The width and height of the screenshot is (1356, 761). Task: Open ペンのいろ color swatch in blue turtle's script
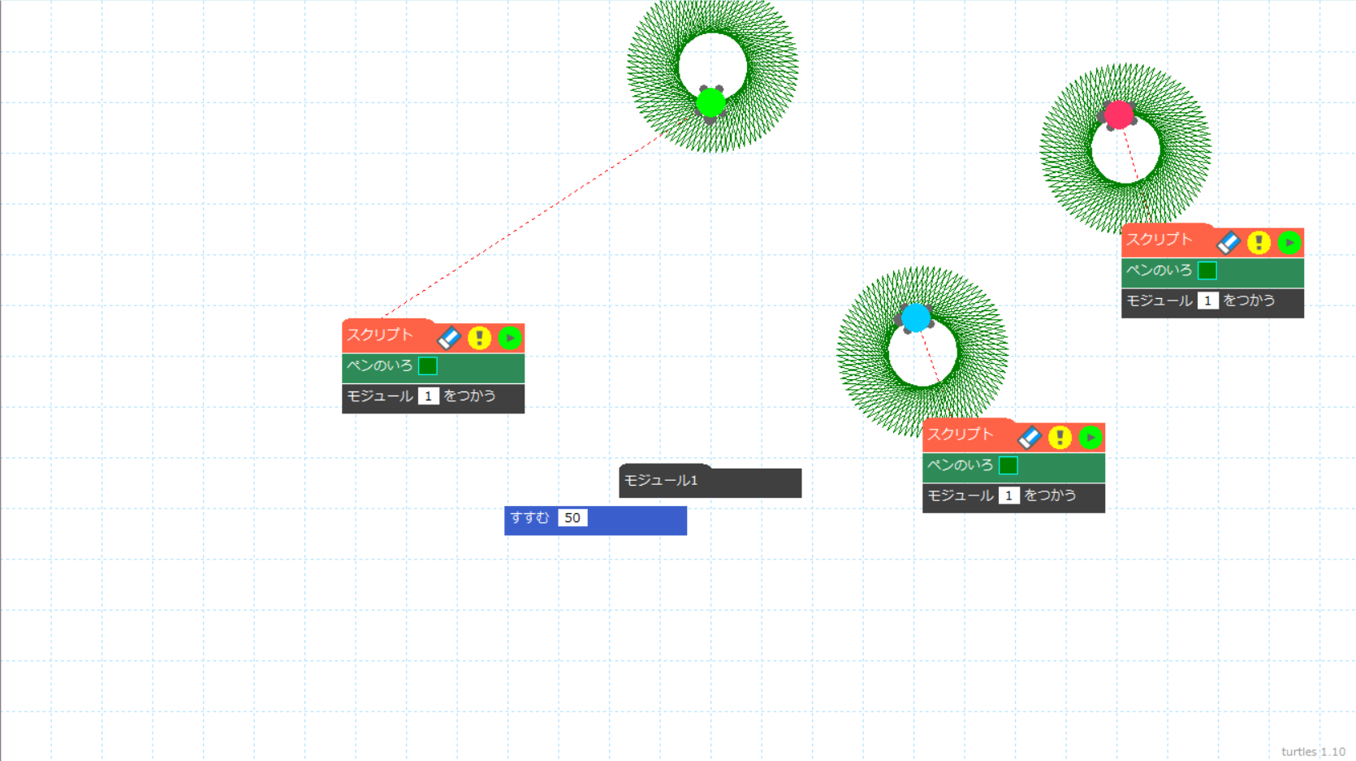click(x=1008, y=465)
